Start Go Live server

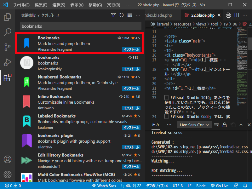220,186
